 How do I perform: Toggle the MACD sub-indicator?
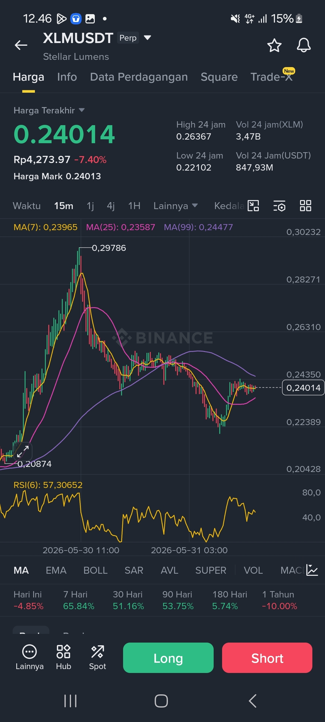pos(292,570)
